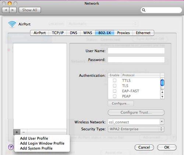Open the Security Type dropdown
This screenshot has height=155, width=184.
pos(136,129)
